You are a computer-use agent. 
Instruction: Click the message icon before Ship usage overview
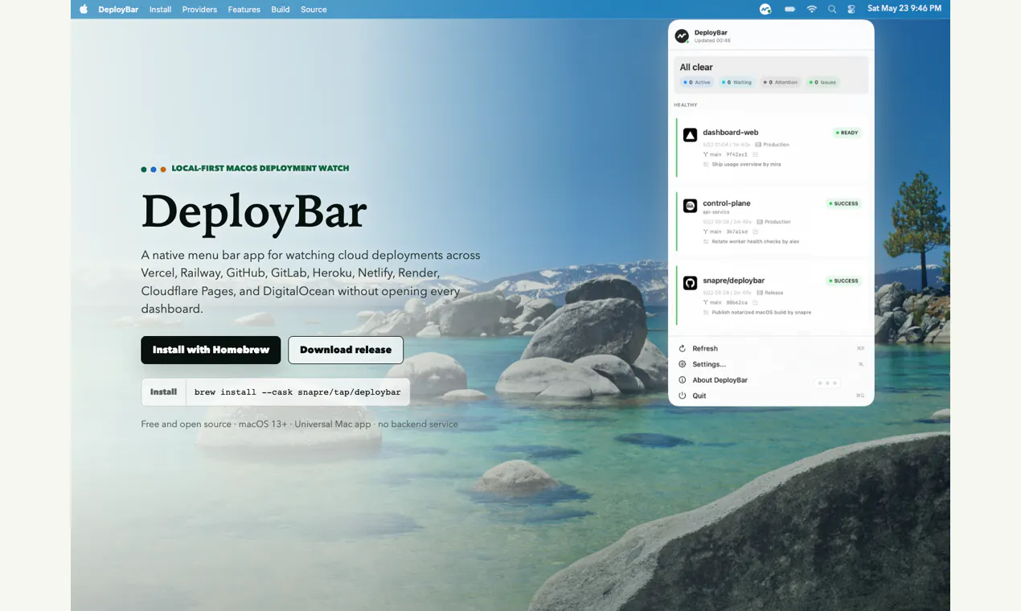click(x=706, y=164)
